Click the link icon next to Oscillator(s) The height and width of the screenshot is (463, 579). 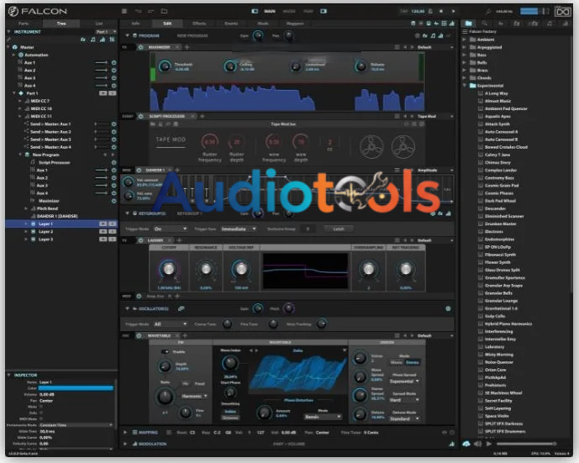(181, 308)
